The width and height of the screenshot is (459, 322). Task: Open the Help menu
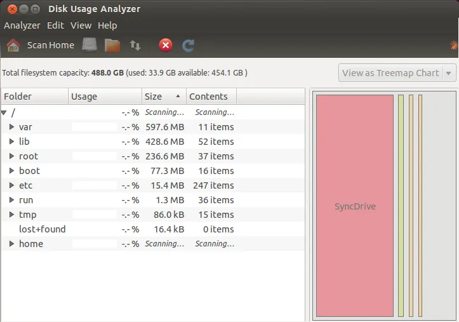coord(107,25)
